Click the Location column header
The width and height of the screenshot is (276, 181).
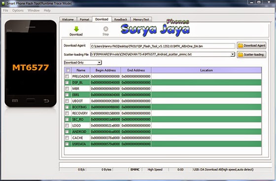coord(207,70)
